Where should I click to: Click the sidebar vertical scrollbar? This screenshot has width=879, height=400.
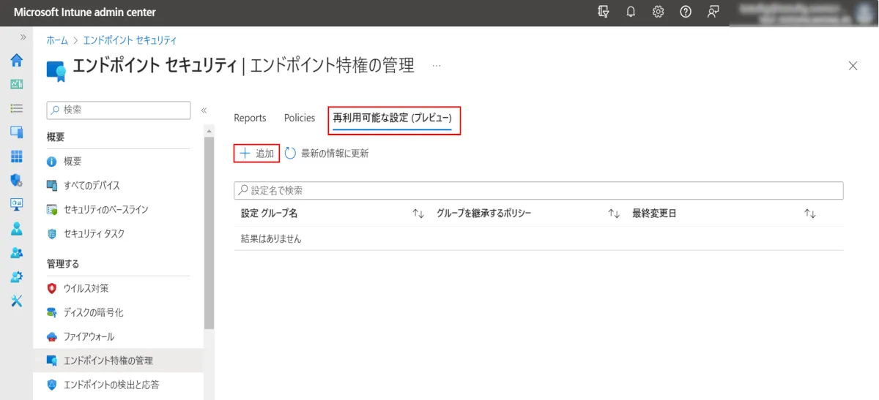209,234
